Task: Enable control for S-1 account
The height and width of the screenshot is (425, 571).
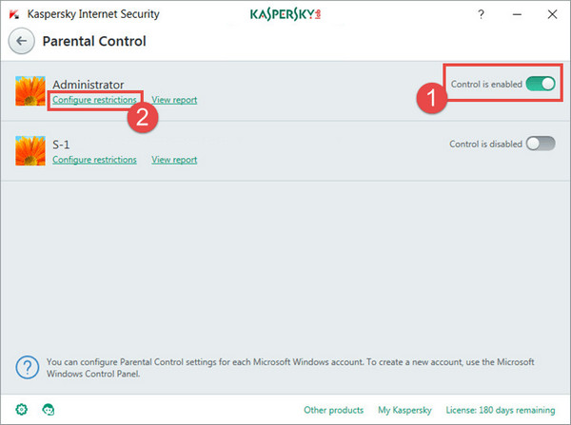Action: (541, 144)
